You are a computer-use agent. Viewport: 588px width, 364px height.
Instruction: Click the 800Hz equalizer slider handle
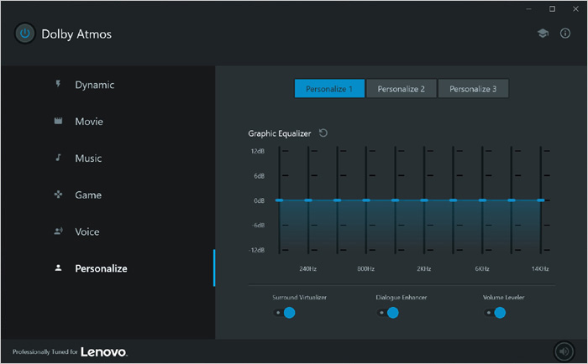click(x=366, y=200)
